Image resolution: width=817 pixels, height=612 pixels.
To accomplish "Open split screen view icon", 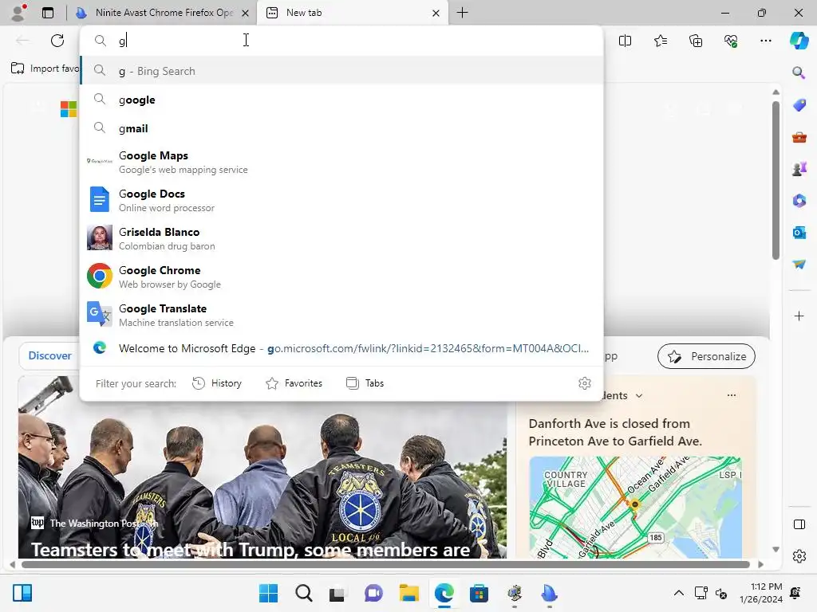I will [x=625, y=41].
